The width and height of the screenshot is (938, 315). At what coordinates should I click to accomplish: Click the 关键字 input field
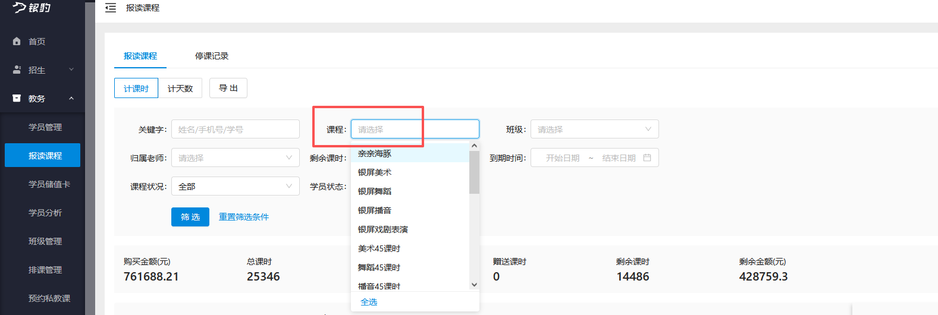click(236, 129)
